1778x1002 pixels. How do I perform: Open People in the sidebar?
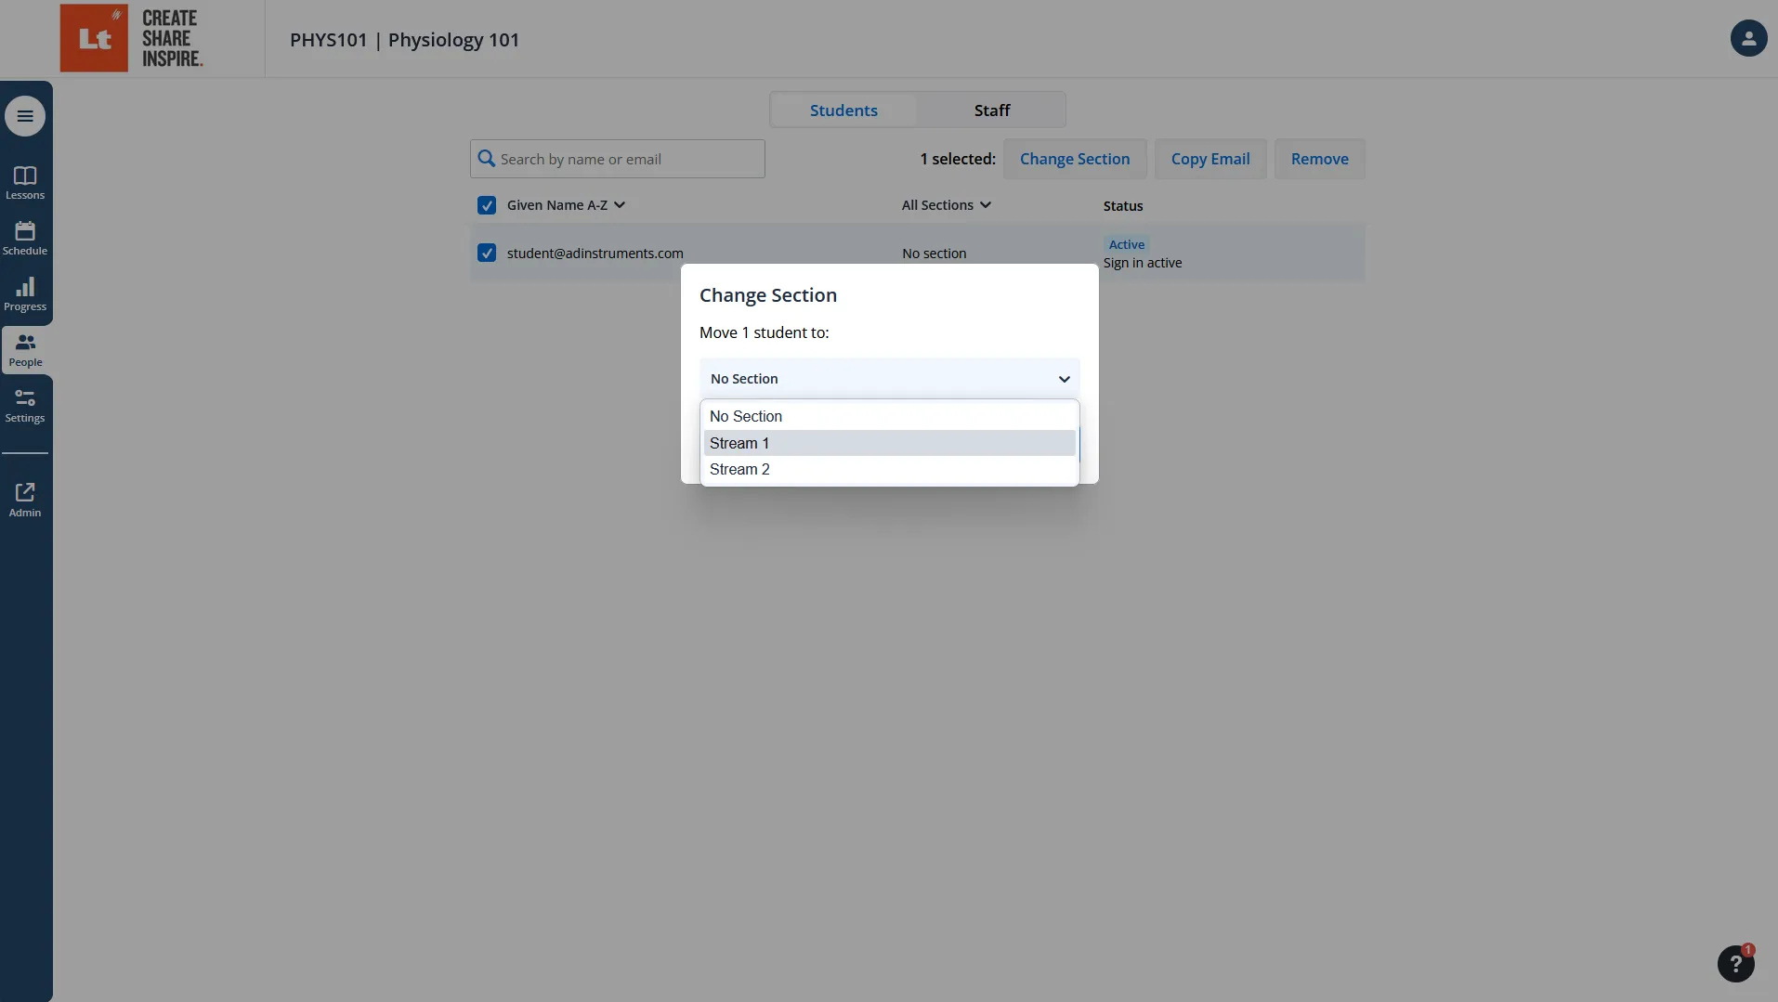(25, 350)
